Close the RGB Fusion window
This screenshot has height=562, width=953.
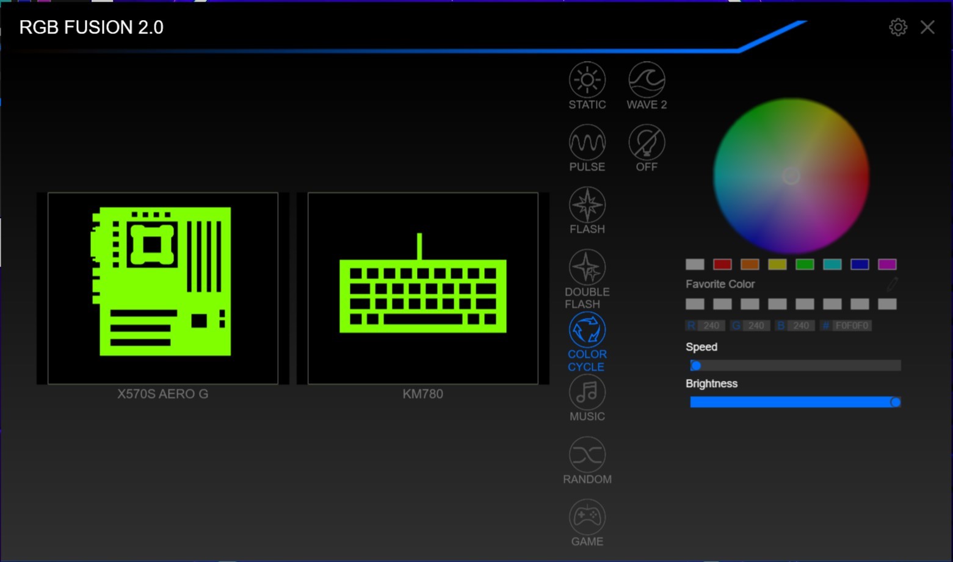pyautogui.click(x=928, y=27)
